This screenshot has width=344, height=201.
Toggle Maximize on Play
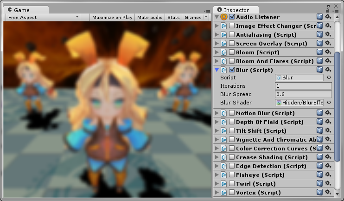tap(112, 17)
